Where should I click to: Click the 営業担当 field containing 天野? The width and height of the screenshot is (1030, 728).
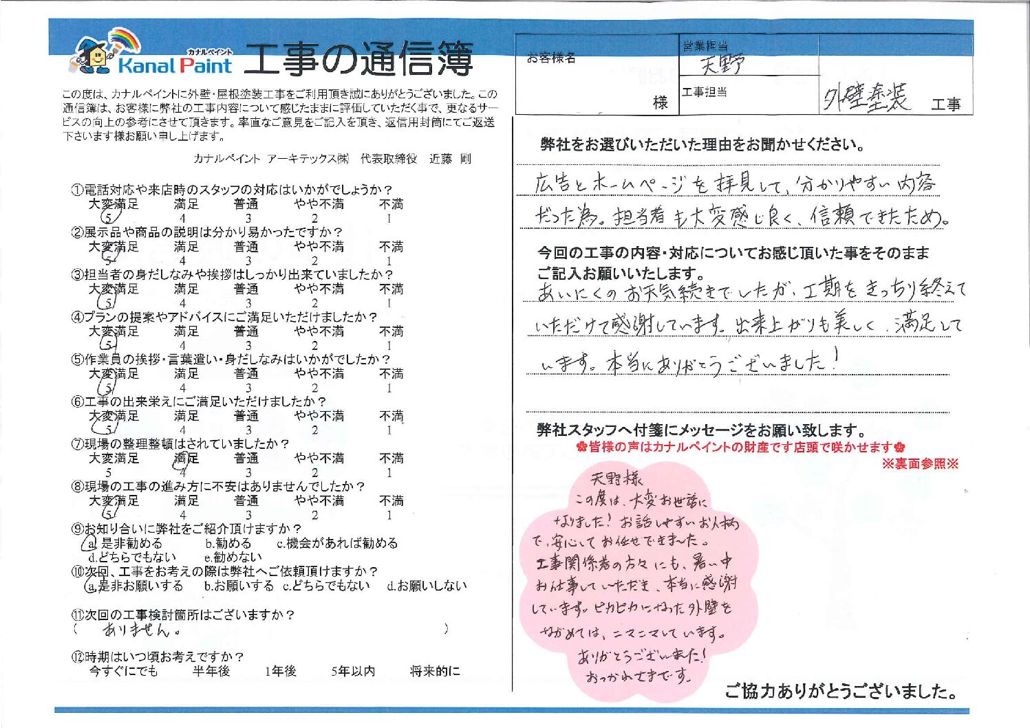(749, 60)
